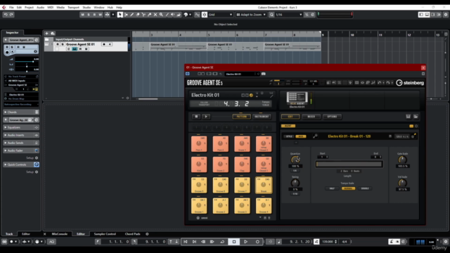Click the Beat Agent kit slot thumbnail
Image resolution: width=450 pixels, height=253 pixels.
[297, 98]
